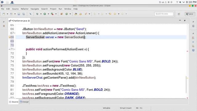The width and height of the screenshot is (197, 111).
Task: Switch to the Design tab
Action: click(24, 102)
